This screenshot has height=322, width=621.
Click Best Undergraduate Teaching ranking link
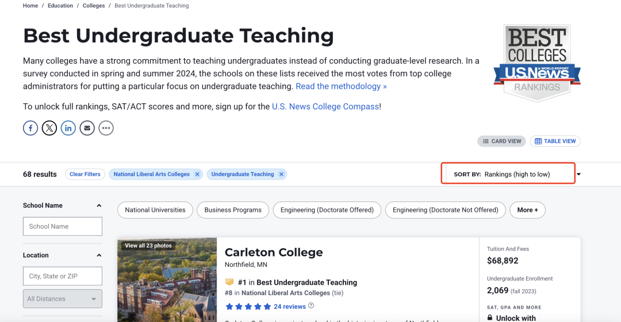pos(307,282)
